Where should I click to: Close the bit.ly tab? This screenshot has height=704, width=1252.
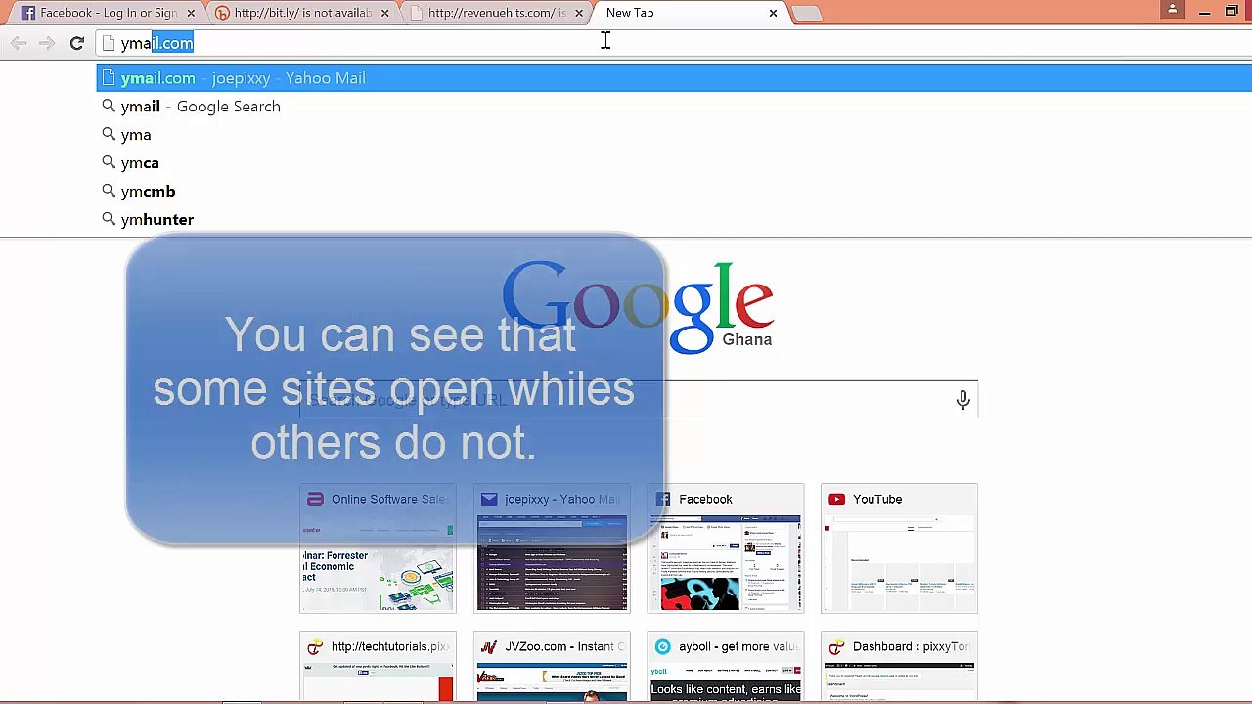[384, 13]
